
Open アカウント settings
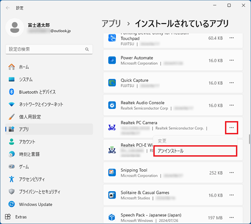[x=49, y=142]
